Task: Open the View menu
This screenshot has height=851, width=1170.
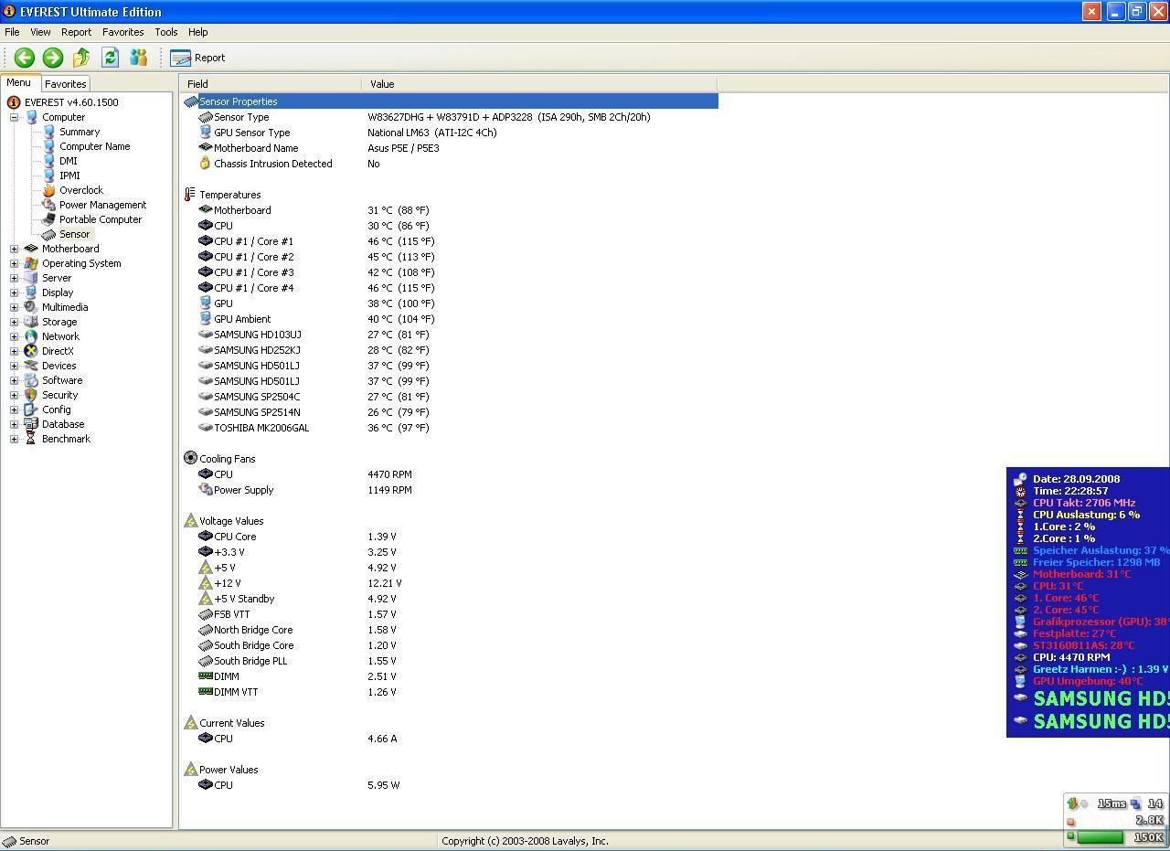Action: point(40,32)
